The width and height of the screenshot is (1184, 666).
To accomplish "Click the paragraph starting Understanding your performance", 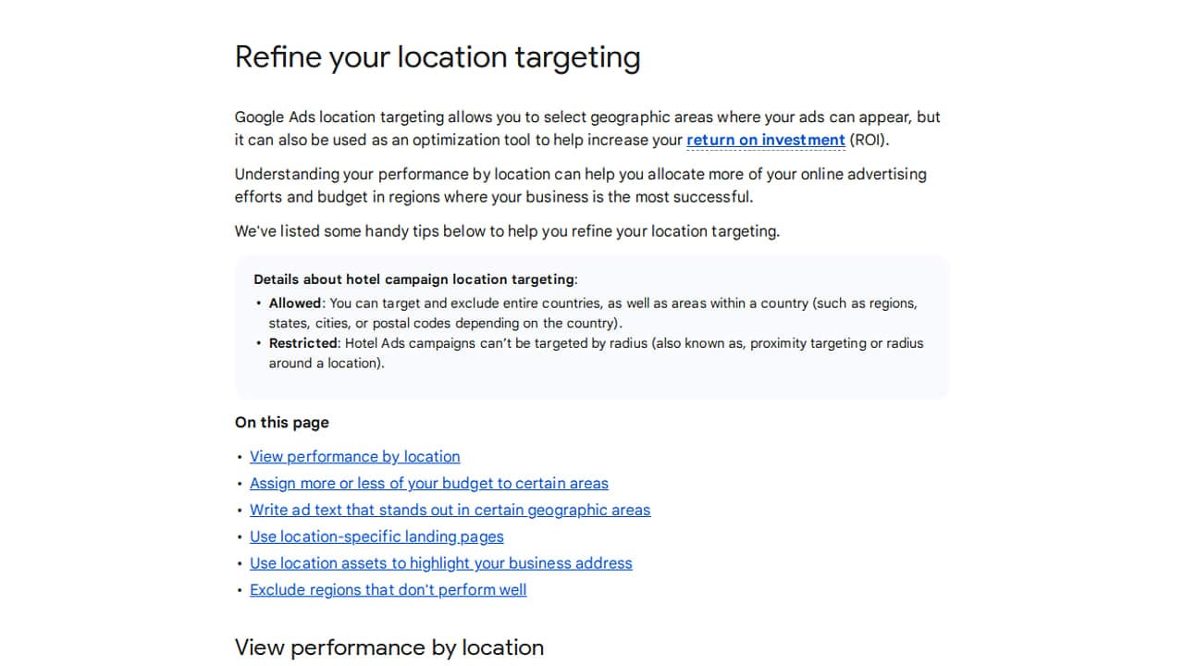I will tap(581, 185).
